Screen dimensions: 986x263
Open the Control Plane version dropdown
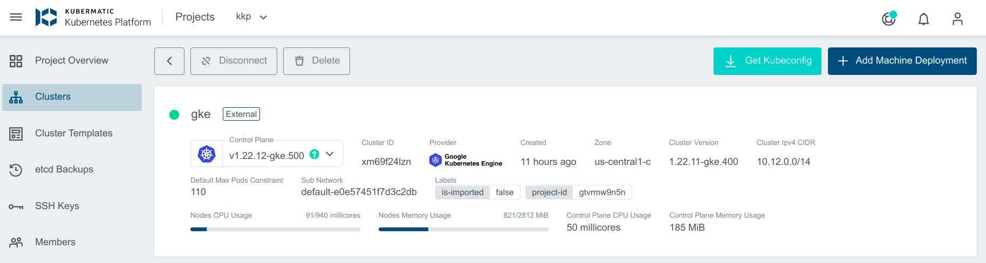pos(330,155)
